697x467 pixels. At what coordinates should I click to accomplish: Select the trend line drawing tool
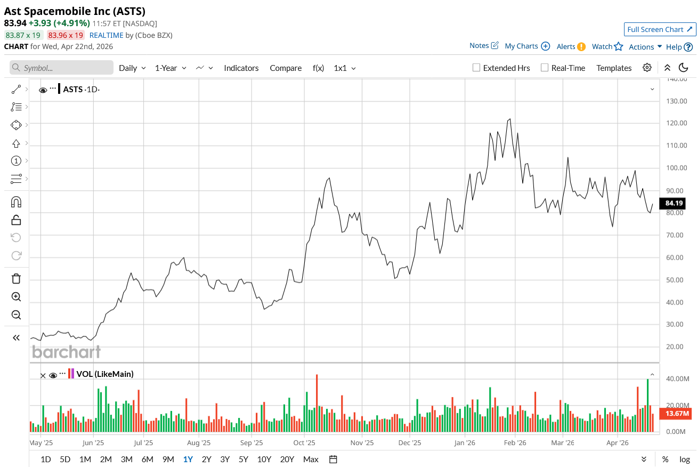point(16,90)
